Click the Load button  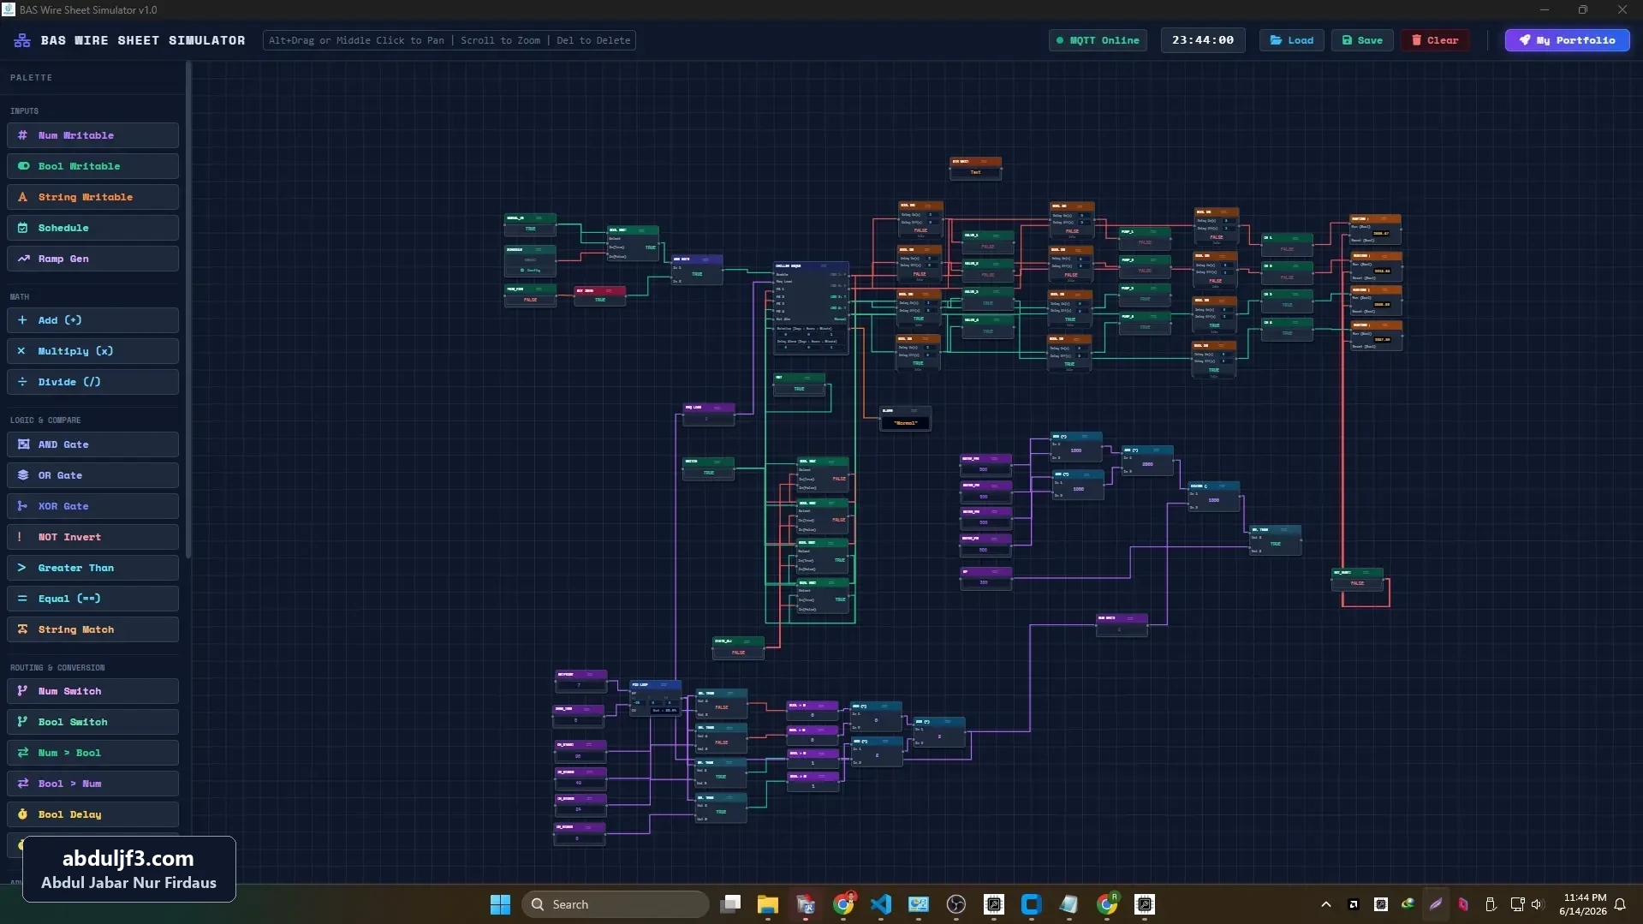pos(1291,40)
